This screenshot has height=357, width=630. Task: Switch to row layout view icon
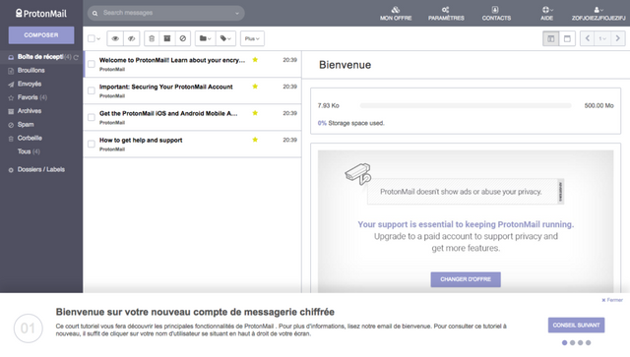[x=567, y=38]
